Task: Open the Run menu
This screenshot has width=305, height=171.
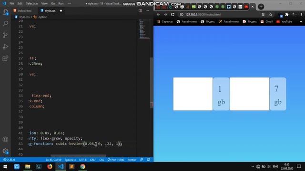Action: tap(61, 3)
